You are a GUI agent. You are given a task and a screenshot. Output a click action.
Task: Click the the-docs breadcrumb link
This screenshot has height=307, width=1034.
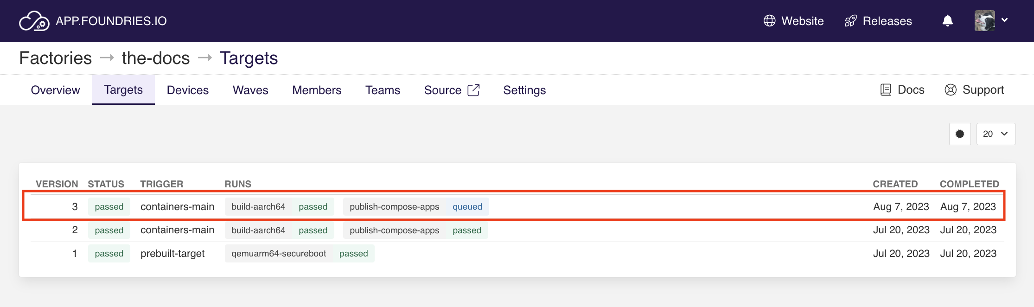[155, 58]
